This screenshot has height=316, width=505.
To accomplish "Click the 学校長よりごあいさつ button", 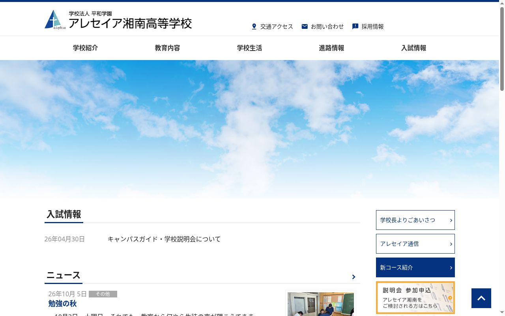I will 415,220.
